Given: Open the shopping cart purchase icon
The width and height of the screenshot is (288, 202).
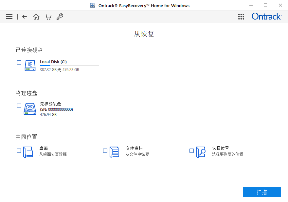Looking at the screenshot, I should point(48,17).
